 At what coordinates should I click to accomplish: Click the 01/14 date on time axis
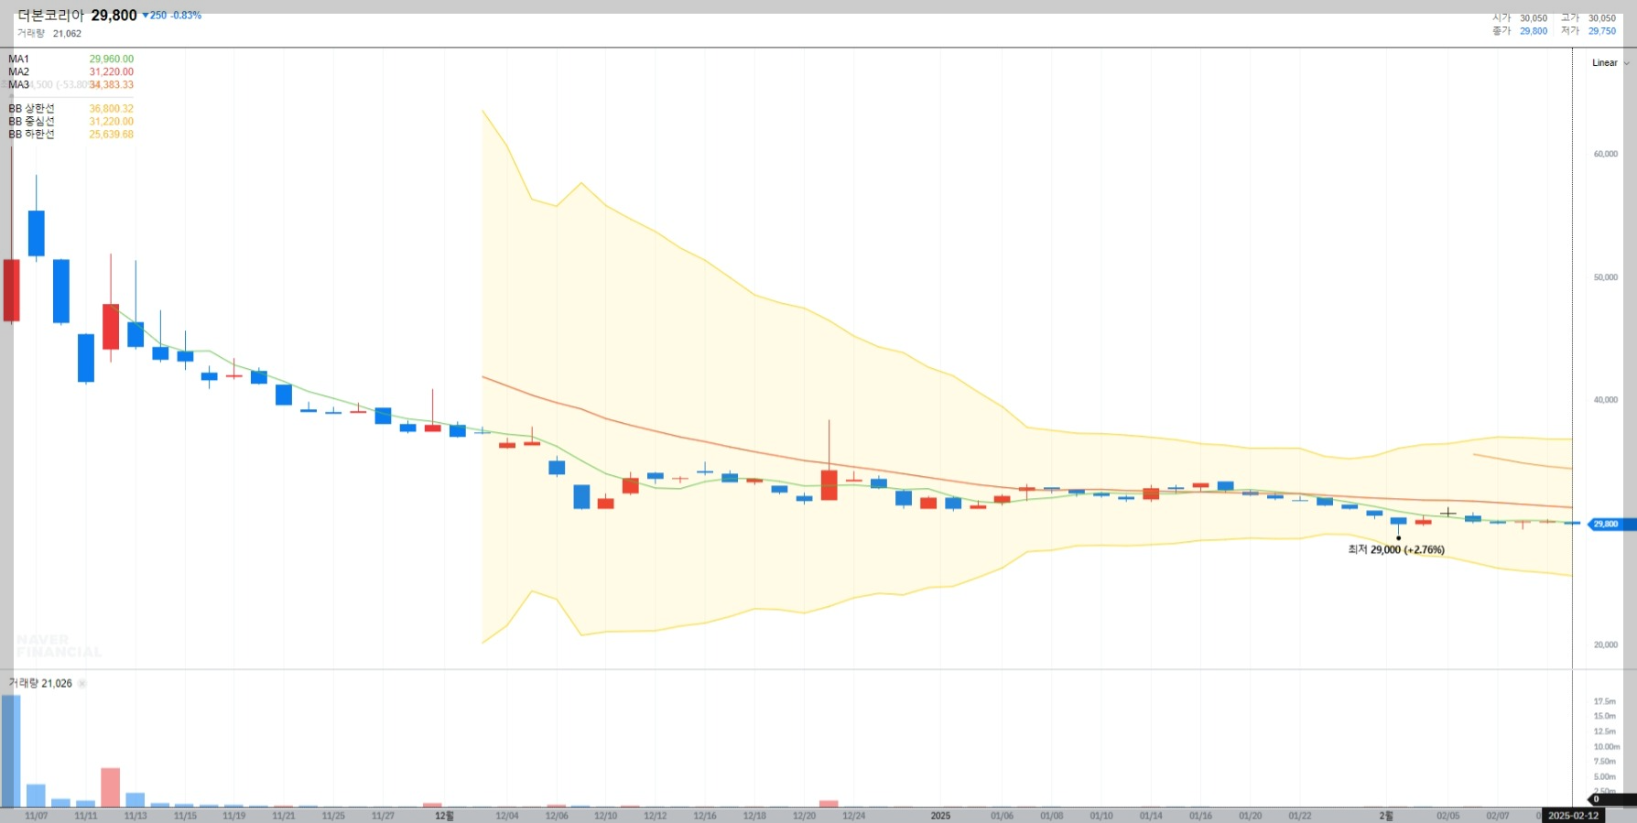(1151, 816)
